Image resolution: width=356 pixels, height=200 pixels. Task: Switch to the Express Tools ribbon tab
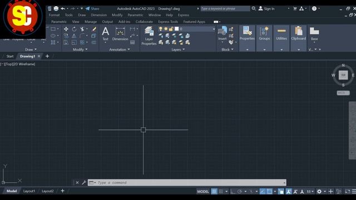[x=168, y=22]
